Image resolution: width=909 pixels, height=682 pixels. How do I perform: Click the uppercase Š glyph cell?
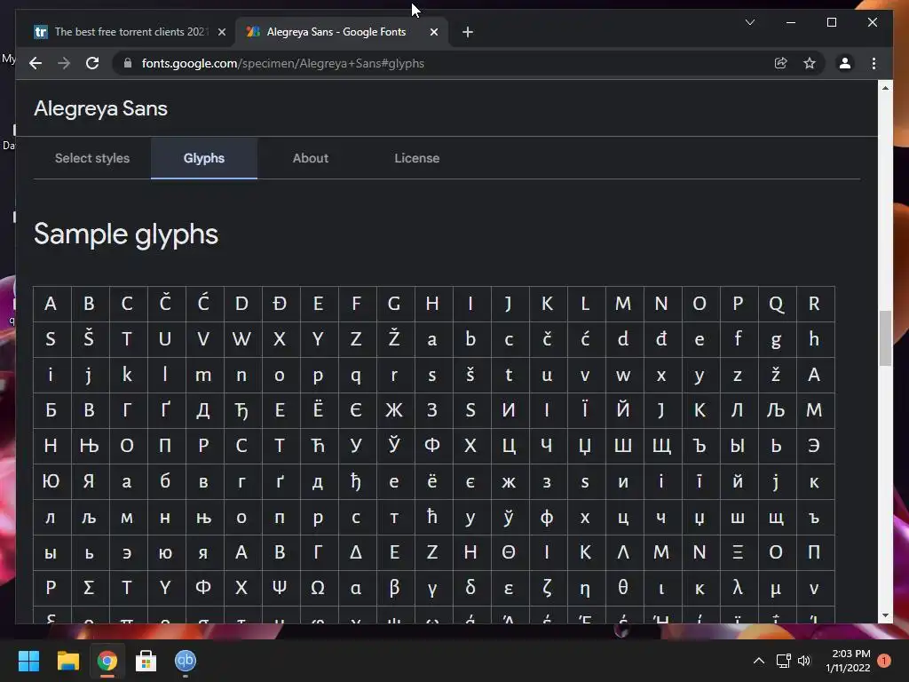[89, 339]
